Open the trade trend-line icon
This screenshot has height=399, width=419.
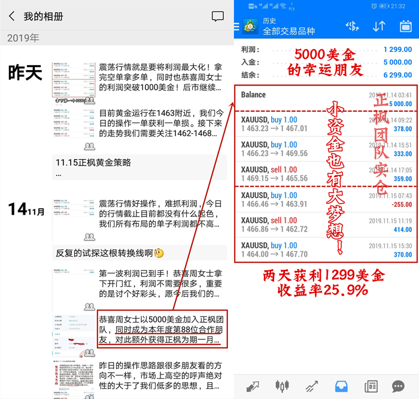[x=311, y=386]
